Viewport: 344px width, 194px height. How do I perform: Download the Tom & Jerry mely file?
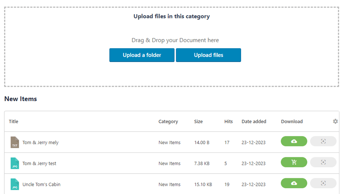[294, 142]
